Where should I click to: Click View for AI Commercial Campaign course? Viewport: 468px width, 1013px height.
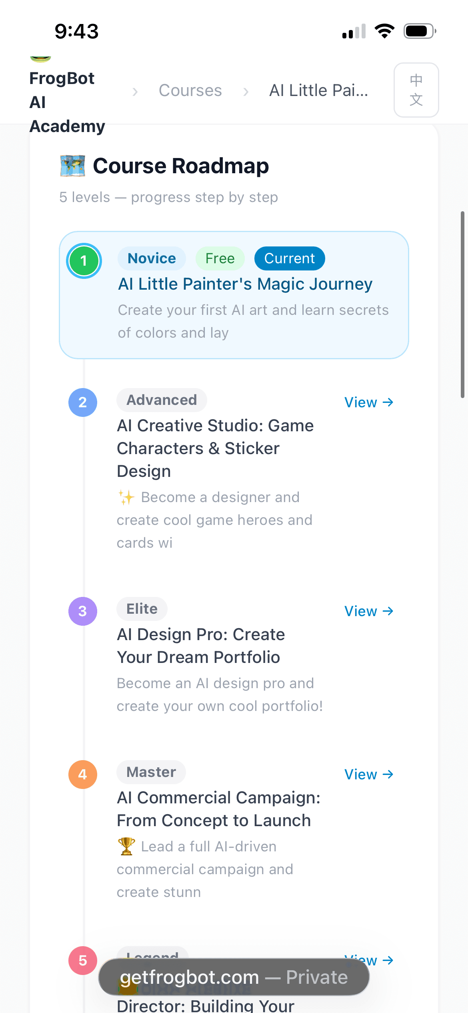(x=368, y=774)
